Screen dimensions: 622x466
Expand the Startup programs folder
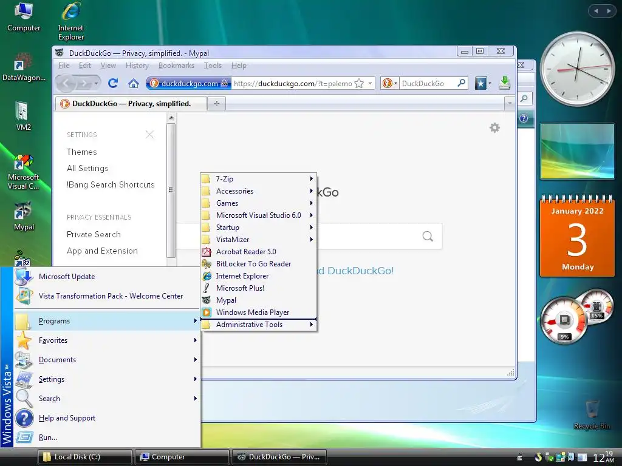pos(259,228)
